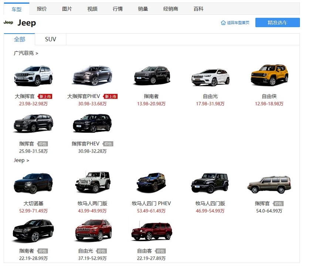Open the 牧马人四门版 model name link

click(x=210, y=203)
